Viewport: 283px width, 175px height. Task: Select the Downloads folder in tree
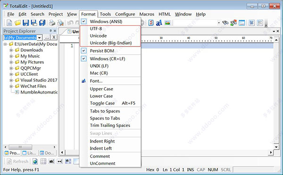(32, 50)
